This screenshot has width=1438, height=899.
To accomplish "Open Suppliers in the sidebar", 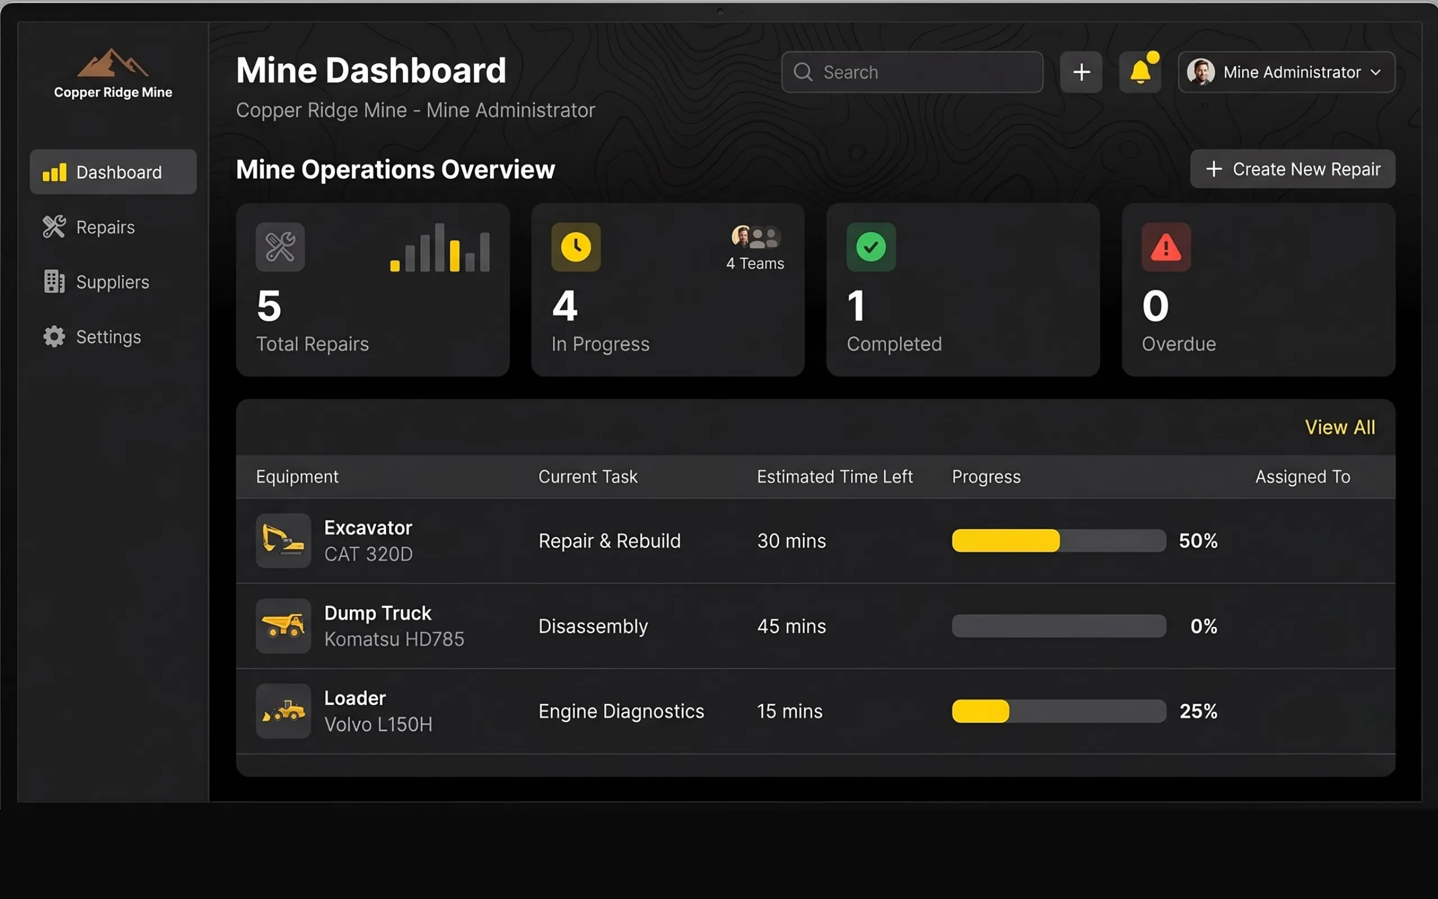I will point(113,282).
